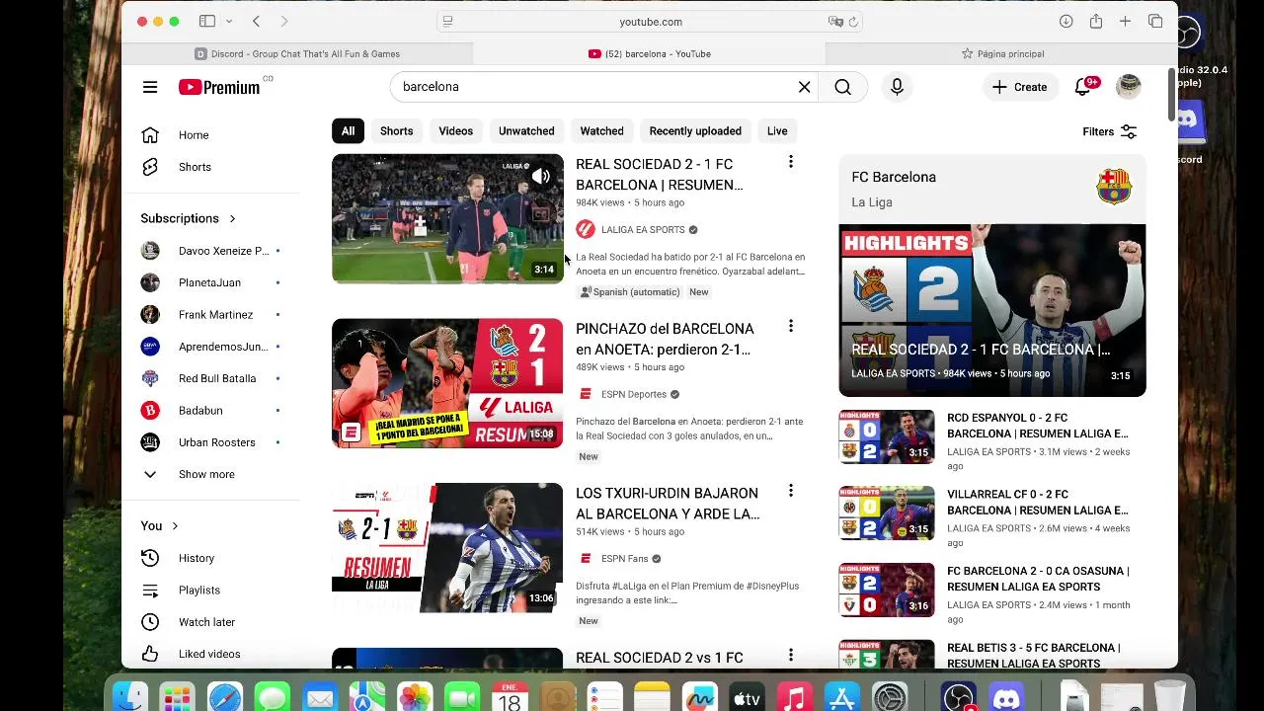
Task: Expand the Subscriptions section
Action: pyautogui.click(x=189, y=218)
